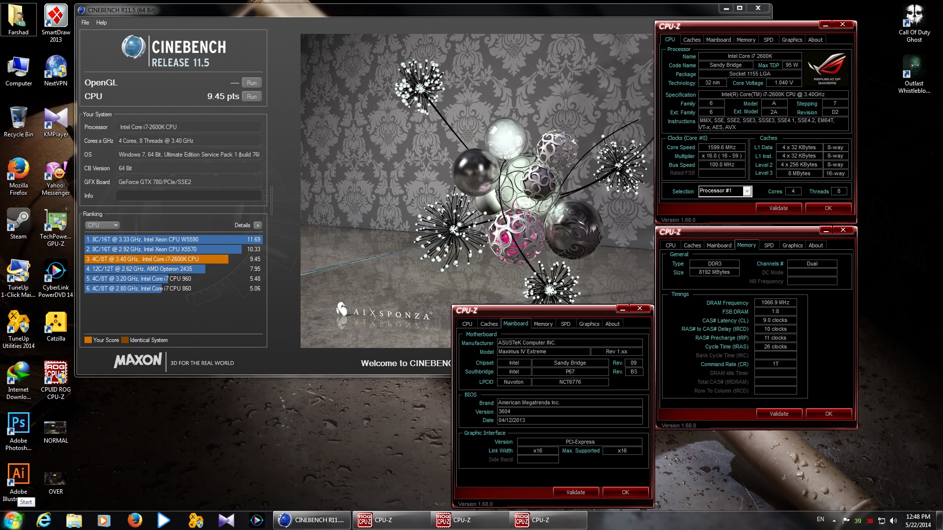Open TuneUp Utilities 2014 shortcut
This screenshot has width=943, height=530.
[x=18, y=329]
